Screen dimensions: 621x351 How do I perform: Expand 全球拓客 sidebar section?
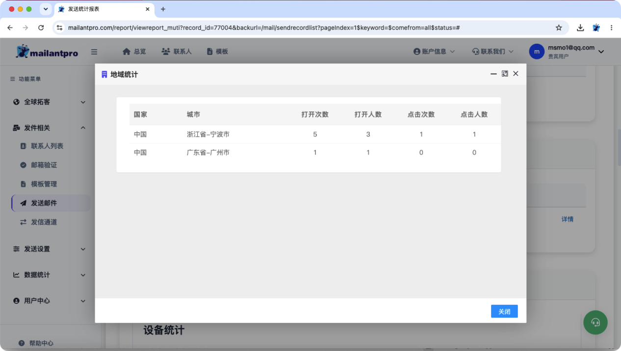click(49, 102)
